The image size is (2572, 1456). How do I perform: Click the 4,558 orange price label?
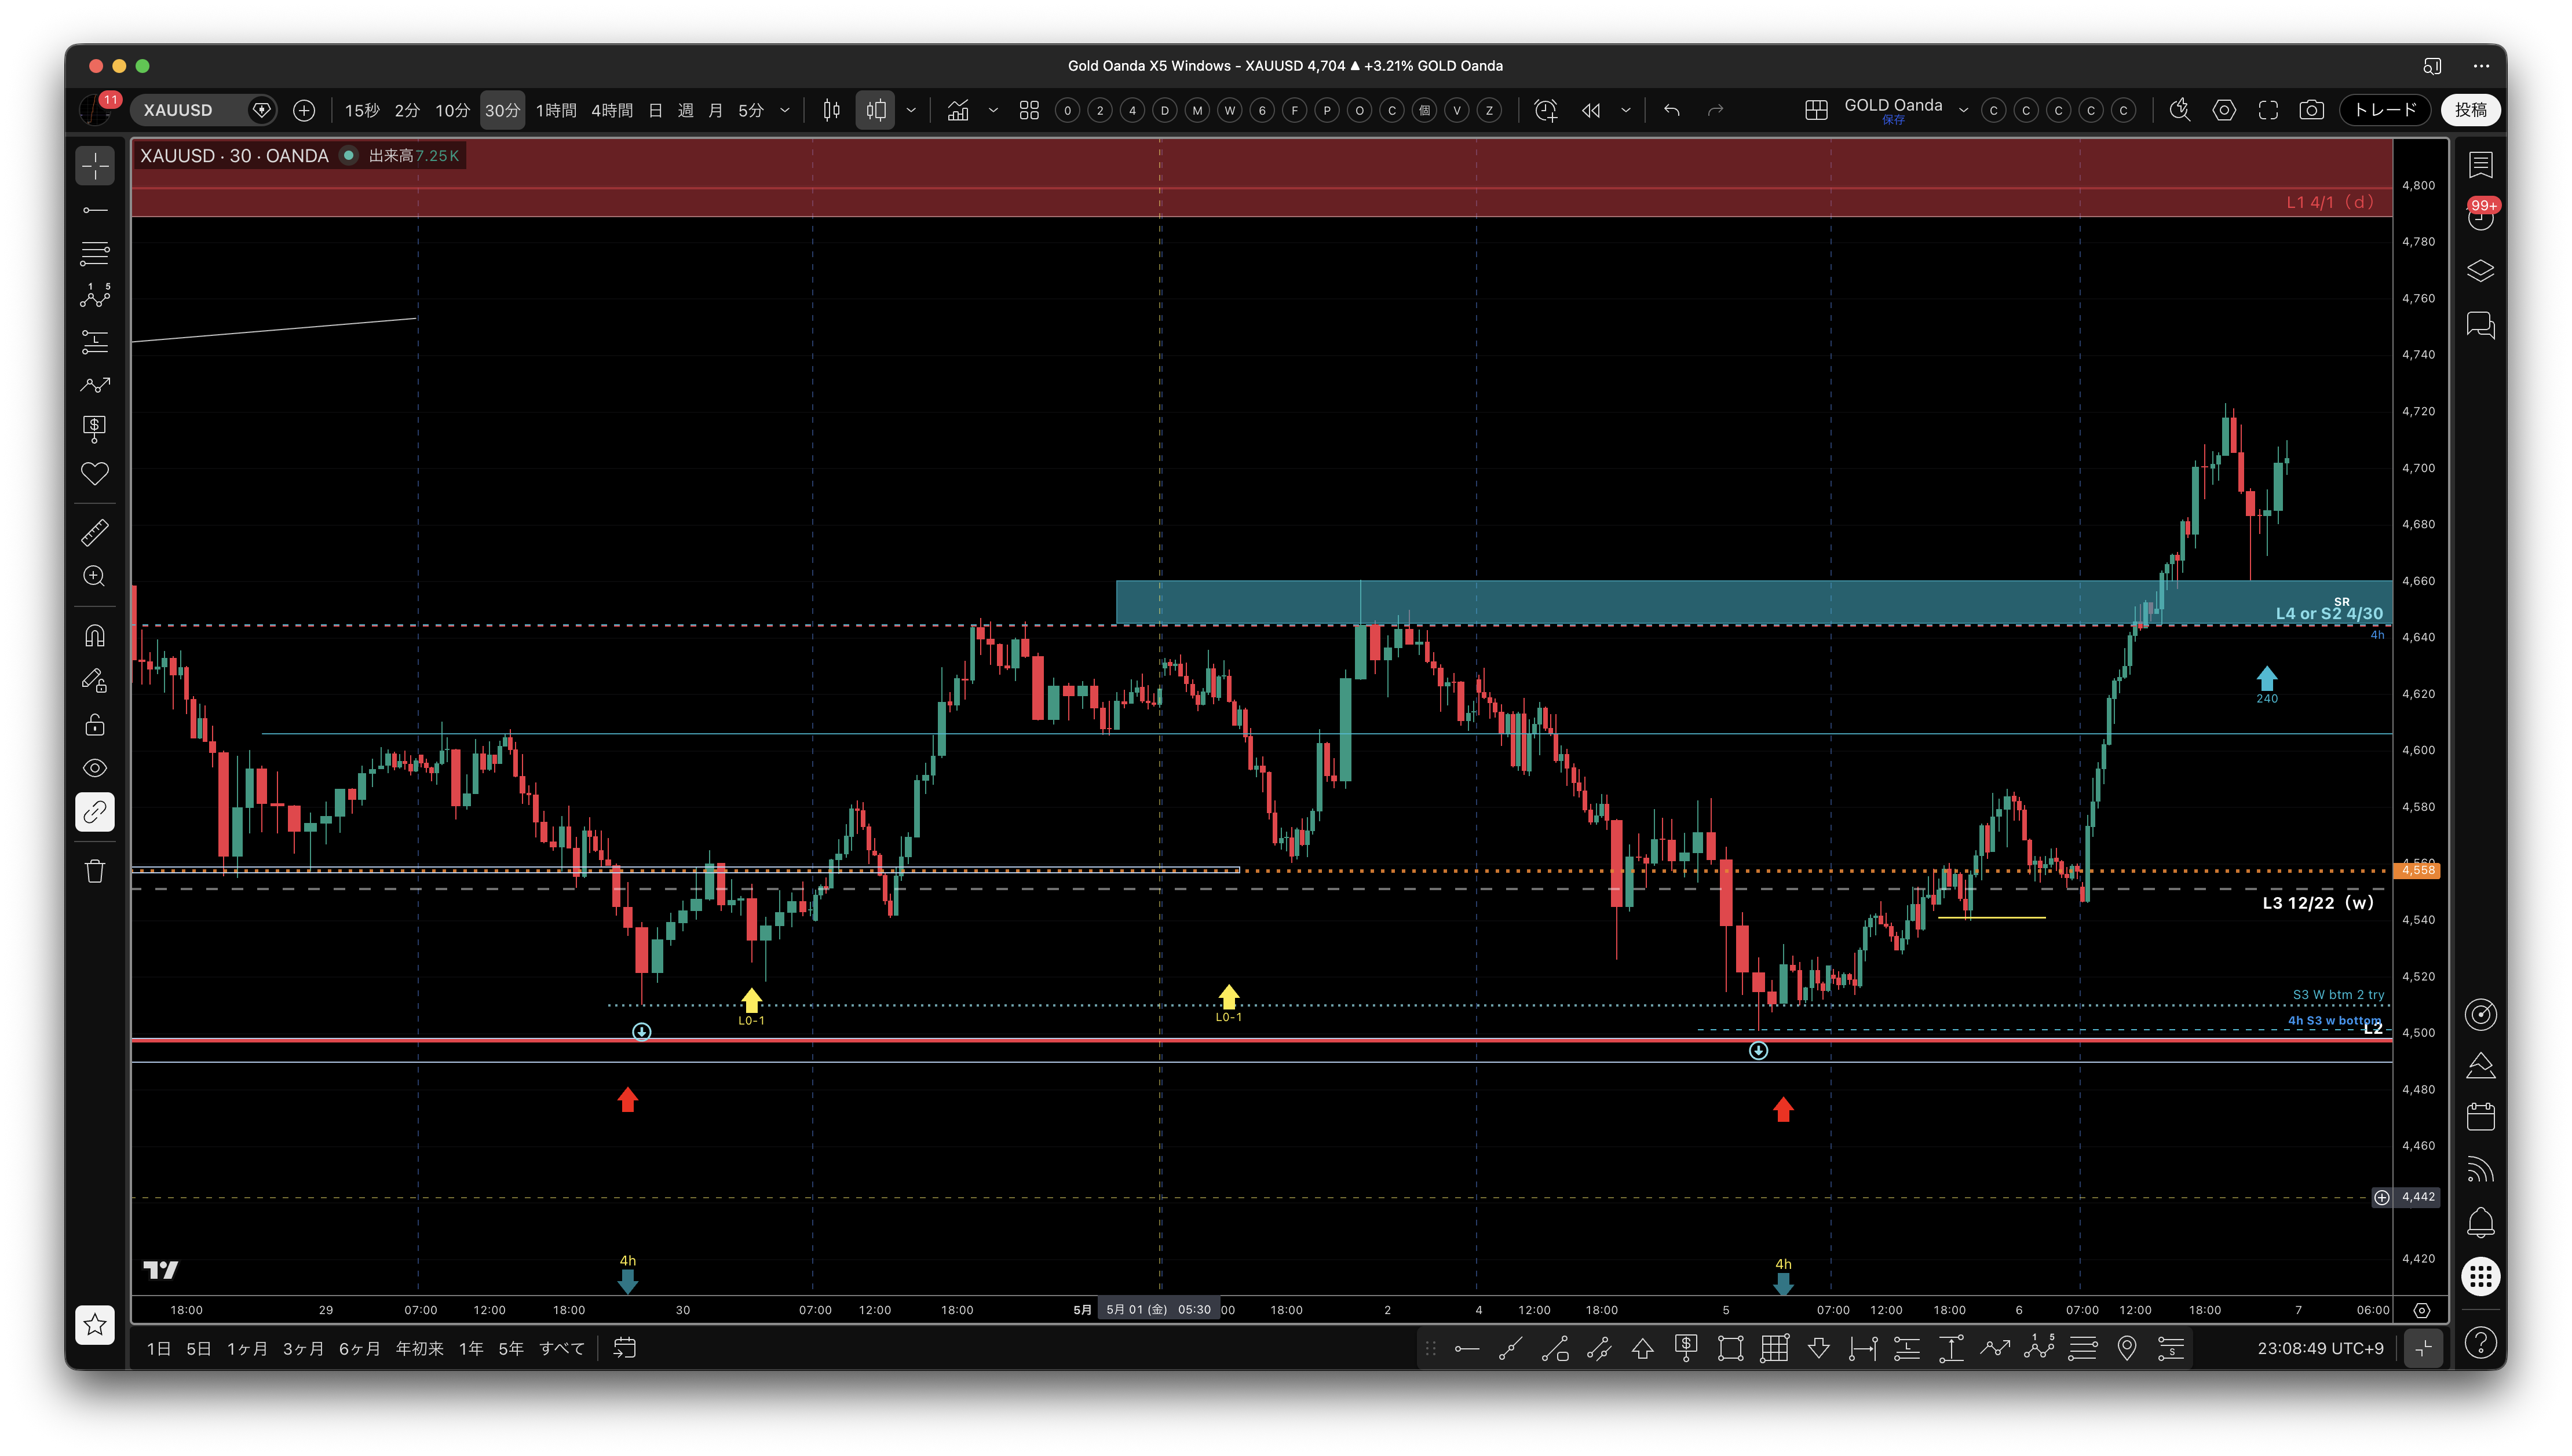(x=2418, y=871)
